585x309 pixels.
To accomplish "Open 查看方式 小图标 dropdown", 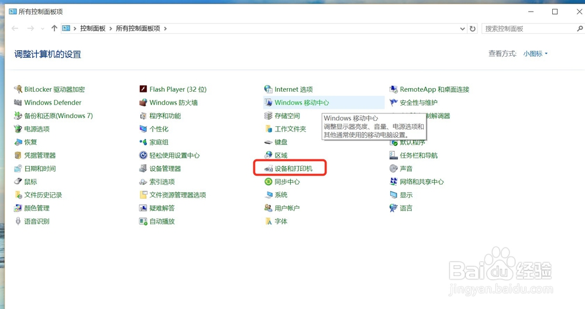I will tap(535, 54).
